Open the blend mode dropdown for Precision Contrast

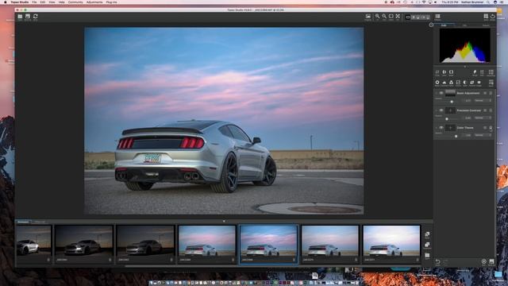tap(483, 118)
